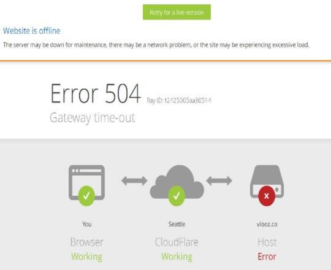331x270 pixels.
Task: Click the viooz.co host name
Action: [267, 224]
